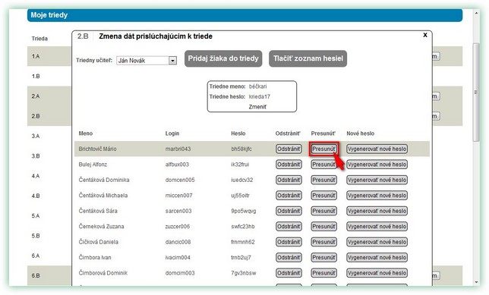
Task: Click the page vertical scrollbar thumb
Action: (476, 93)
